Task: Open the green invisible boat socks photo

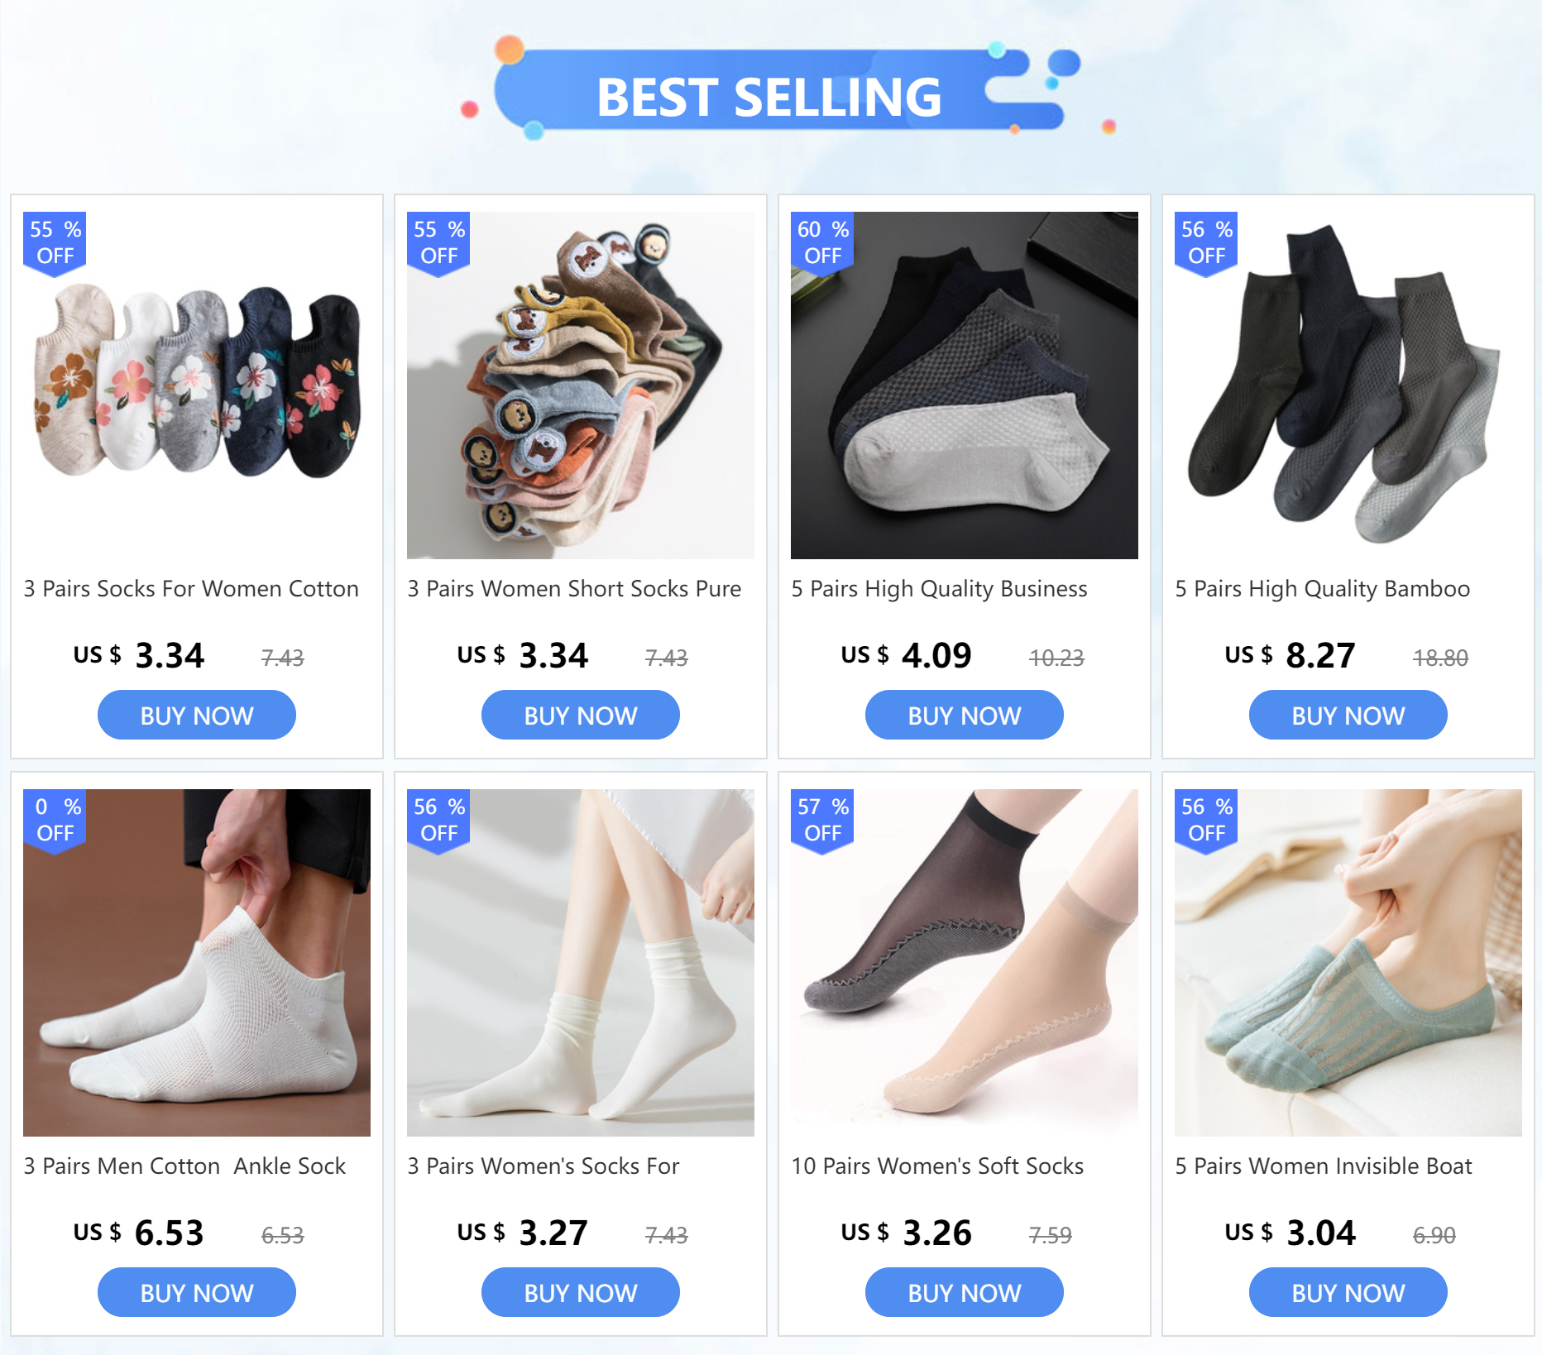Action: tap(1348, 963)
